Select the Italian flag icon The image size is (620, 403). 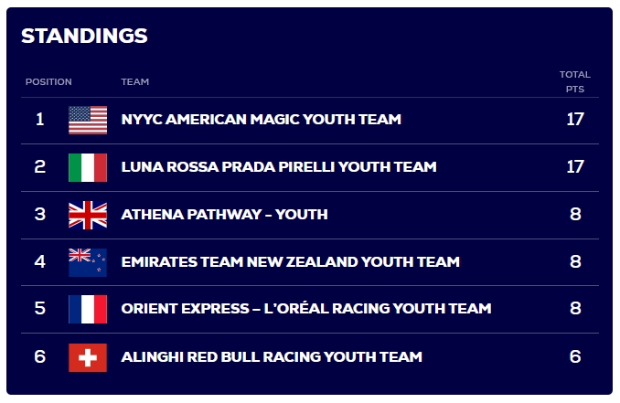[x=88, y=167]
